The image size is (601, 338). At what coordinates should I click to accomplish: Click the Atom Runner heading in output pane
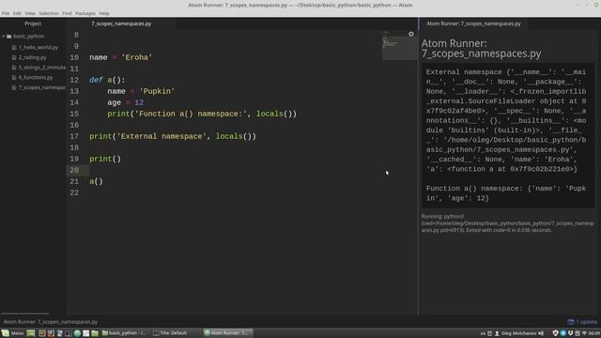pyautogui.click(x=482, y=49)
